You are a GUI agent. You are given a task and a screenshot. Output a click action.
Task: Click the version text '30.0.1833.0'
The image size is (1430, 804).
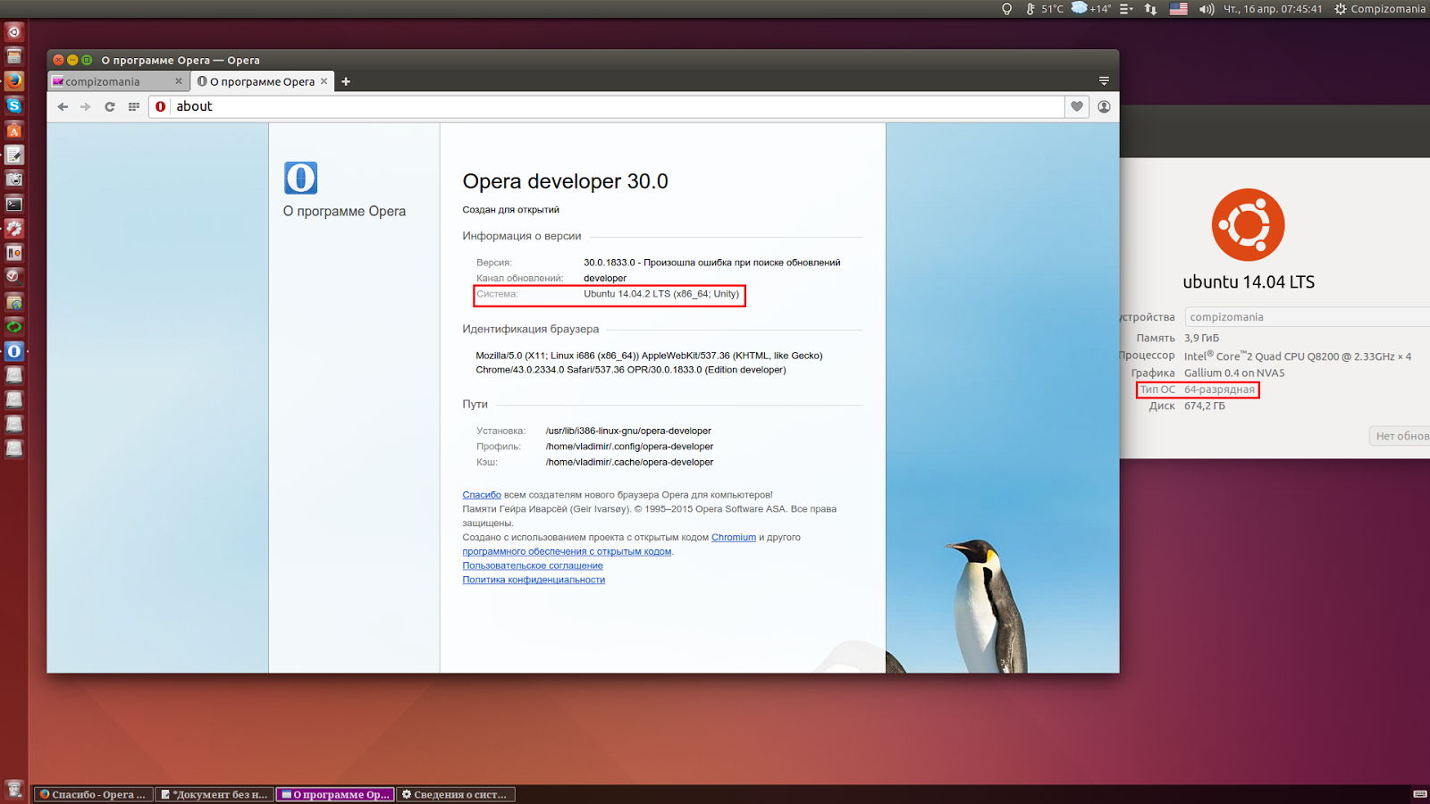[x=610, y=263]
